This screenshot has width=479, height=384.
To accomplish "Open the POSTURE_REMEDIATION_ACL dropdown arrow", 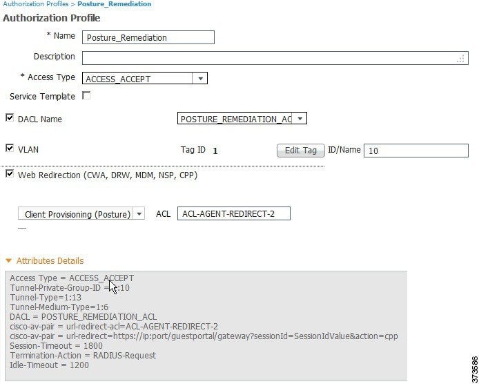I will tap(300, 119).
